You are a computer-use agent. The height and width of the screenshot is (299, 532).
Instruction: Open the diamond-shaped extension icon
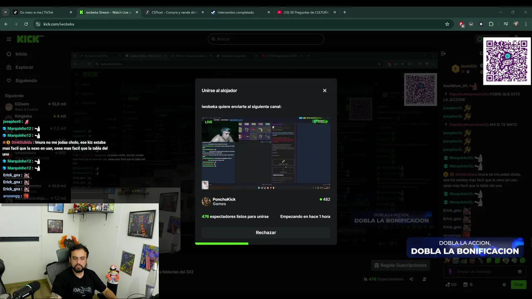click(481, 24)
